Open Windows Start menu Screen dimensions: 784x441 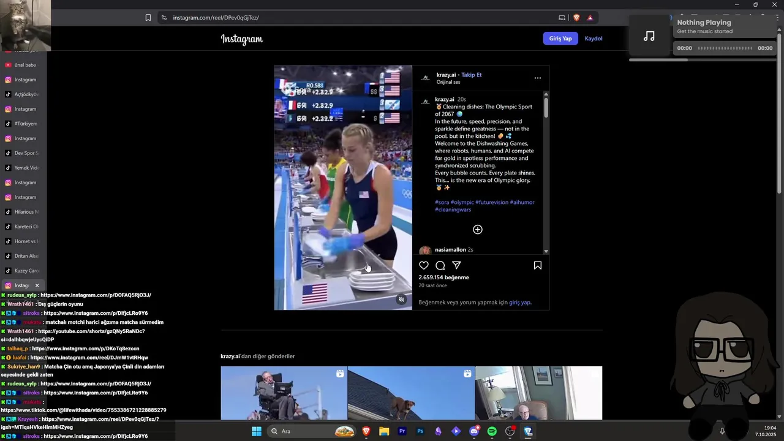[x=256, y=431]
